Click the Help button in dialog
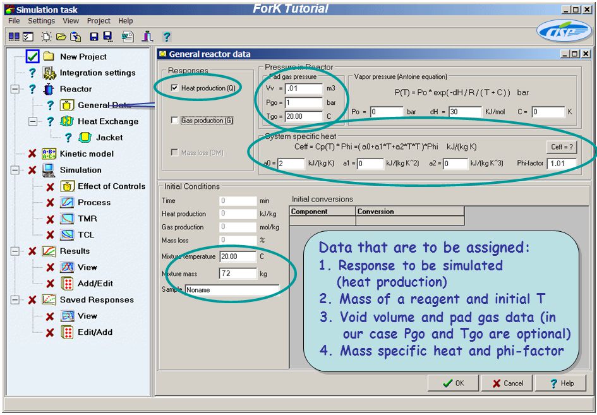The width and height of the screenshot is (597, 415). coord(560,383)
